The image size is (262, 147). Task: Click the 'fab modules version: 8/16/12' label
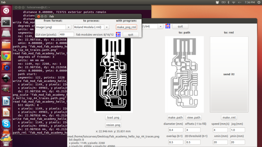(95, 34)
